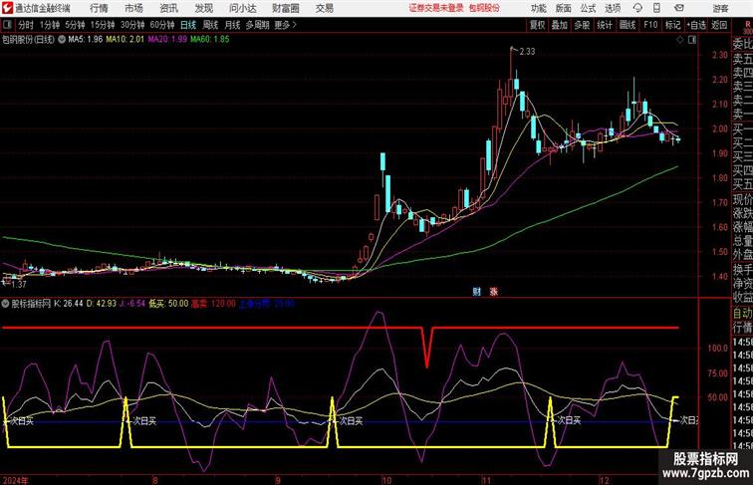
Task: Click the 返回 back button
Action: (719, 25)
